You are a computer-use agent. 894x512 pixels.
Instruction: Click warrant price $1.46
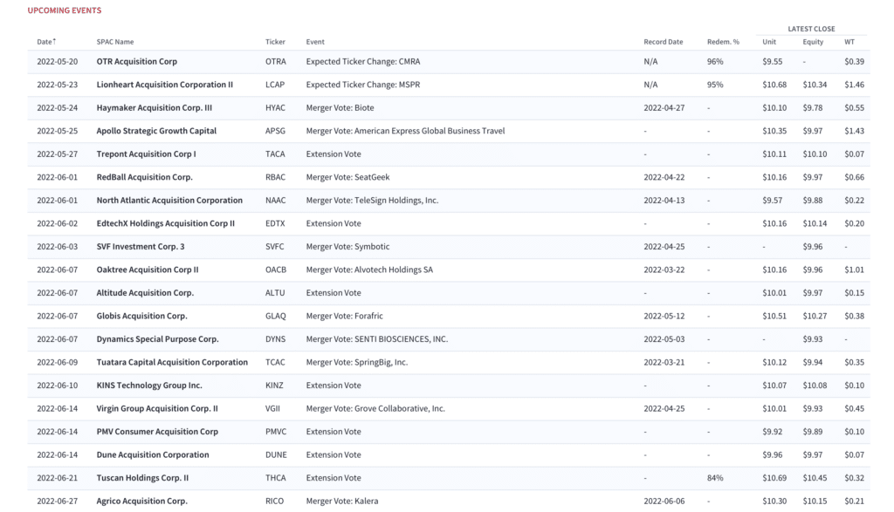click(x=854, y=85)
